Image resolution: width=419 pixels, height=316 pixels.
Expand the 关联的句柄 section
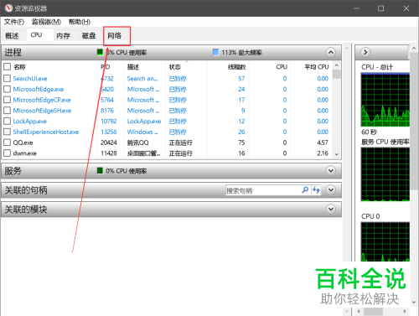click(331, 190)
